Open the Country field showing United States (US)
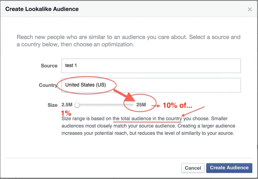 point(151,85)
